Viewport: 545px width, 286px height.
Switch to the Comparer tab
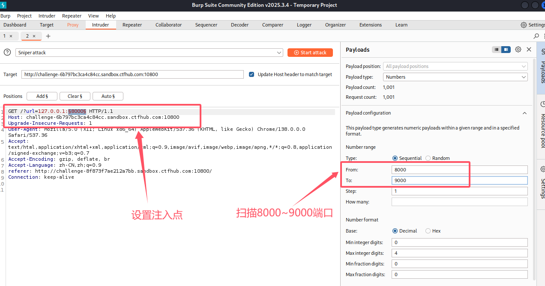tap(273, 25)
